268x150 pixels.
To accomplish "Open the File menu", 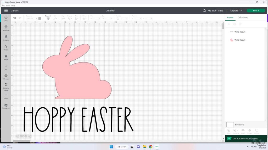I will click(3, 6).
